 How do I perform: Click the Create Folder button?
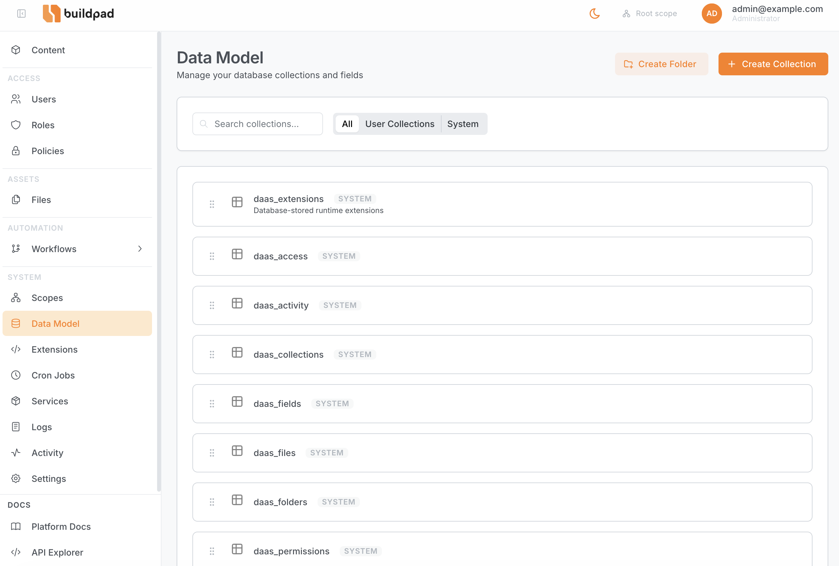pyautogui.click(x=661, y=64)
